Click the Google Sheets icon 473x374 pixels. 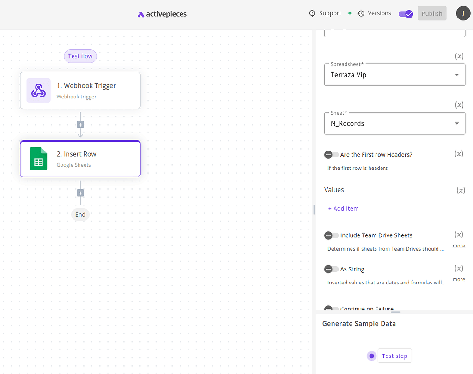click(x=39, y=159)
